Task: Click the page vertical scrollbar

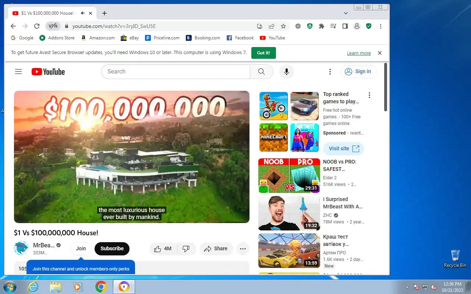Action: point(386,87)
